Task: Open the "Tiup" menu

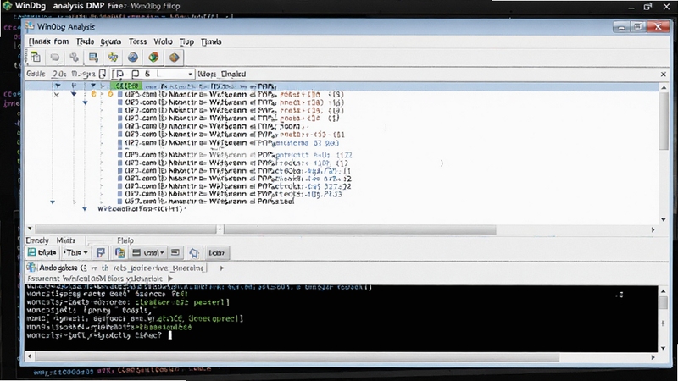Action: tap(186, 41)
